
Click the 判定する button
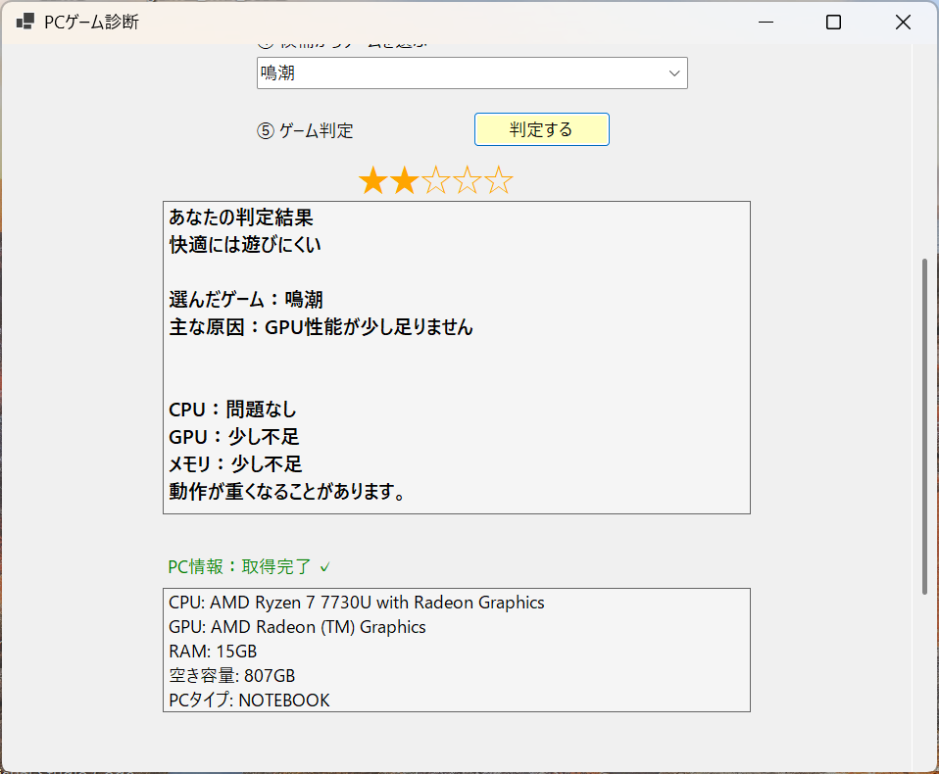point(541,129)
